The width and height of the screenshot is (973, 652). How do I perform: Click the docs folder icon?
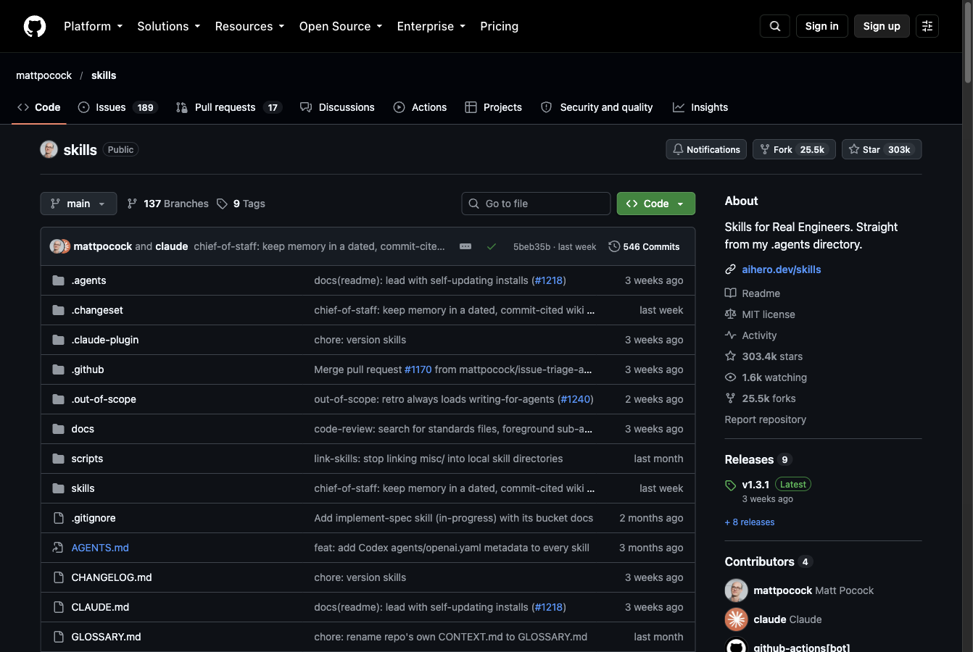click(59, 429)
